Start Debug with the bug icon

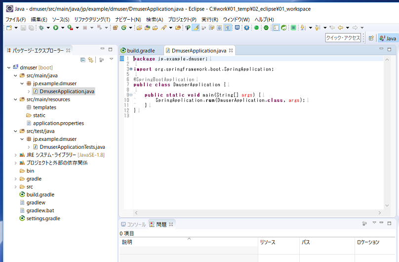tap(41, 28)
